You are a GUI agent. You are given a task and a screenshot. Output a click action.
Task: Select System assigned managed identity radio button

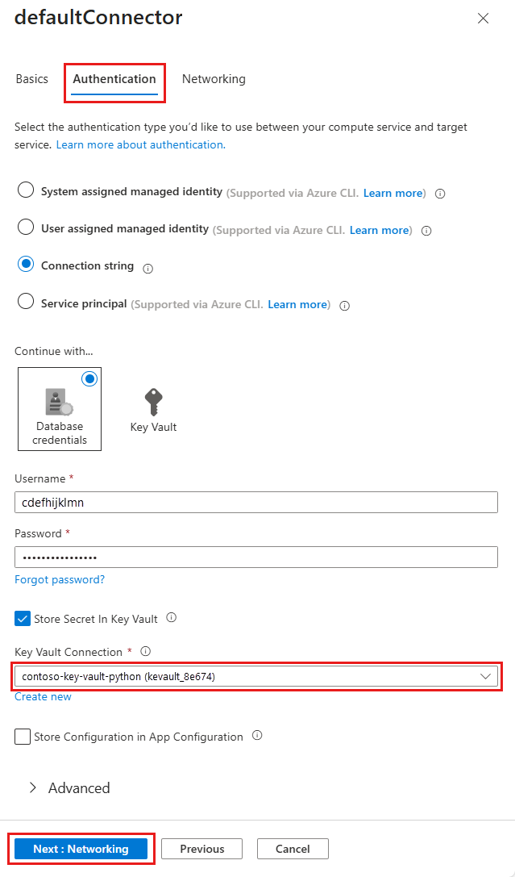coord(26,191)
